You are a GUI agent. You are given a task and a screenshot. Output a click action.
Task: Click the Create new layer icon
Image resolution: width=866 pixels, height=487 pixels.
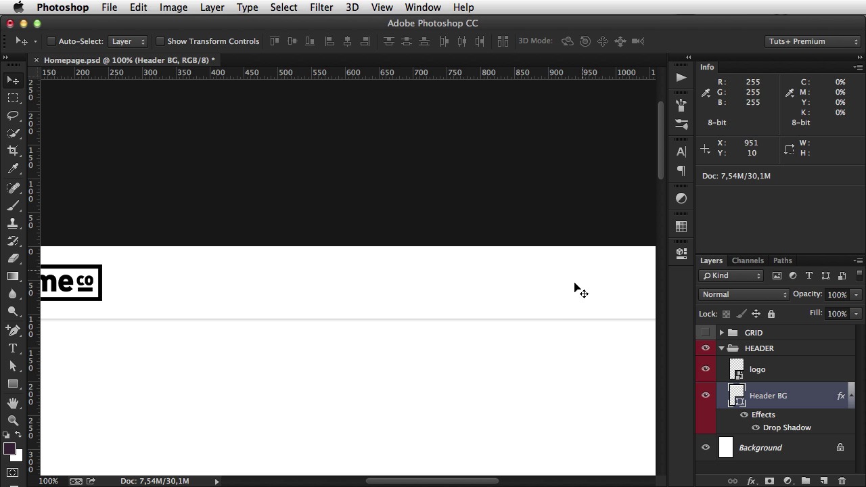tap(824, 481)
